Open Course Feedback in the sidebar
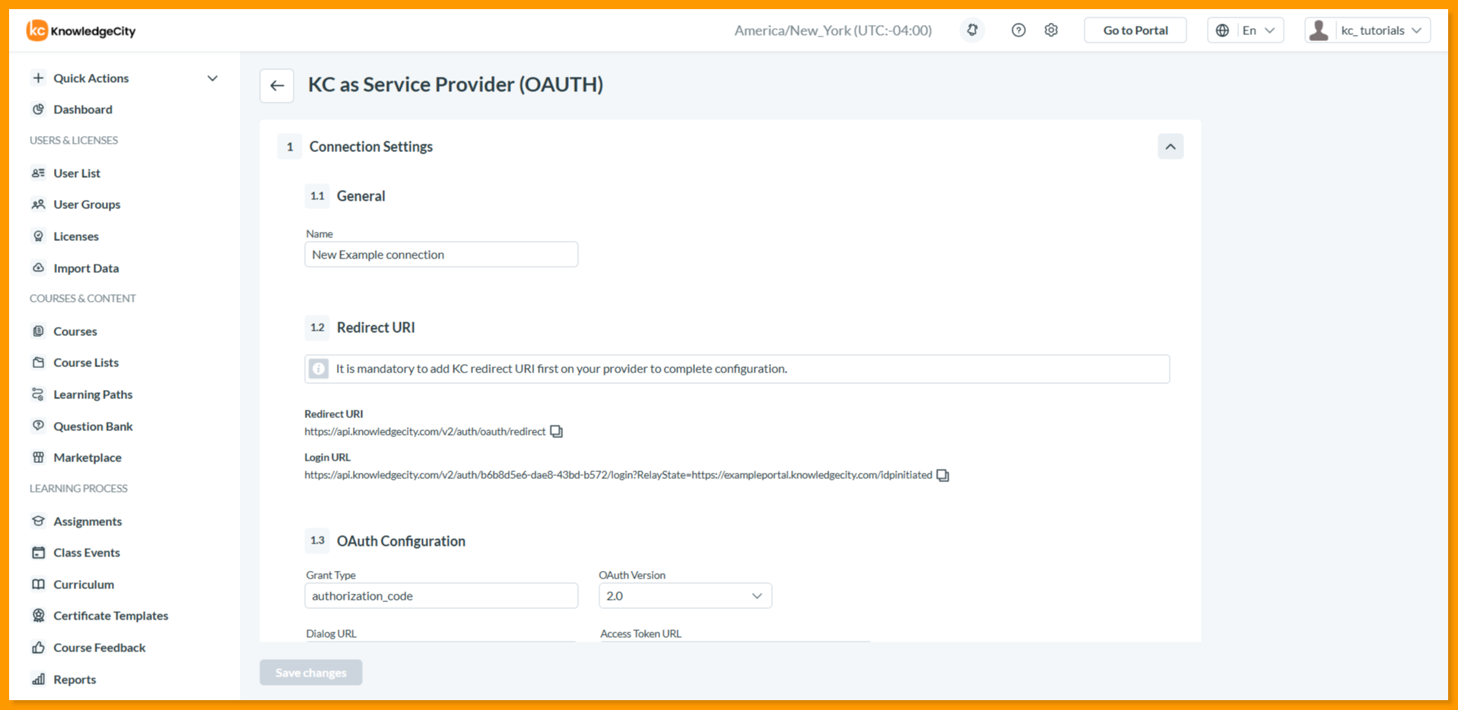The image size is (1458, 710). coord(99,648)
